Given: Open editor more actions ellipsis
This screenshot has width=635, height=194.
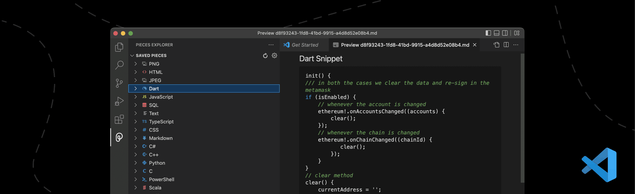Looking at the screenshot, I should pyautogui.click(x=516, y=45).
